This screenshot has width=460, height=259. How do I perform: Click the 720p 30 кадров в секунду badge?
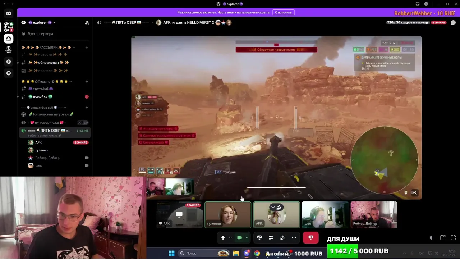click(x=408, y=22)
